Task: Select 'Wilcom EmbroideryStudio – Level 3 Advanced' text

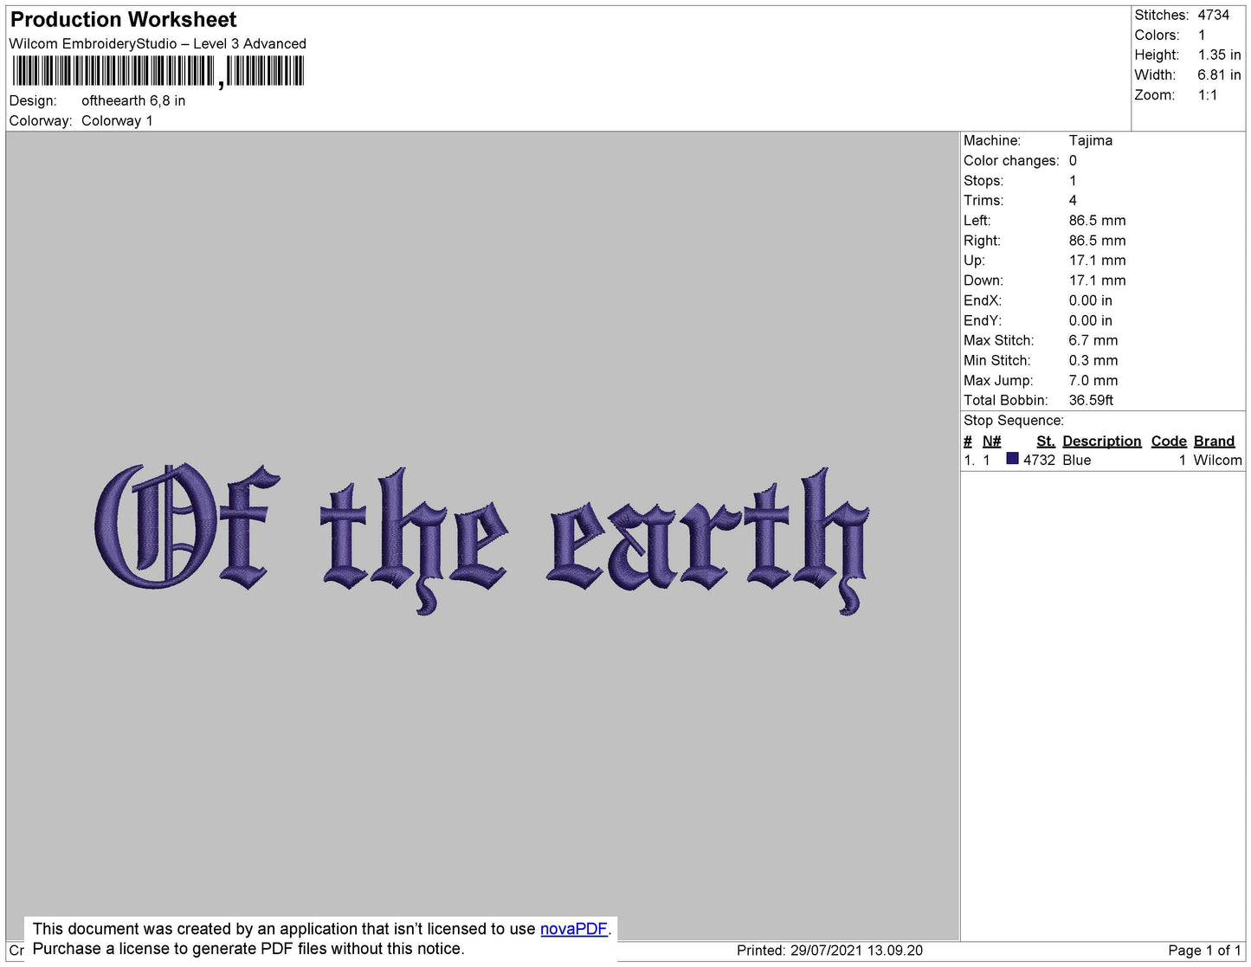Action: coord(158,43)
